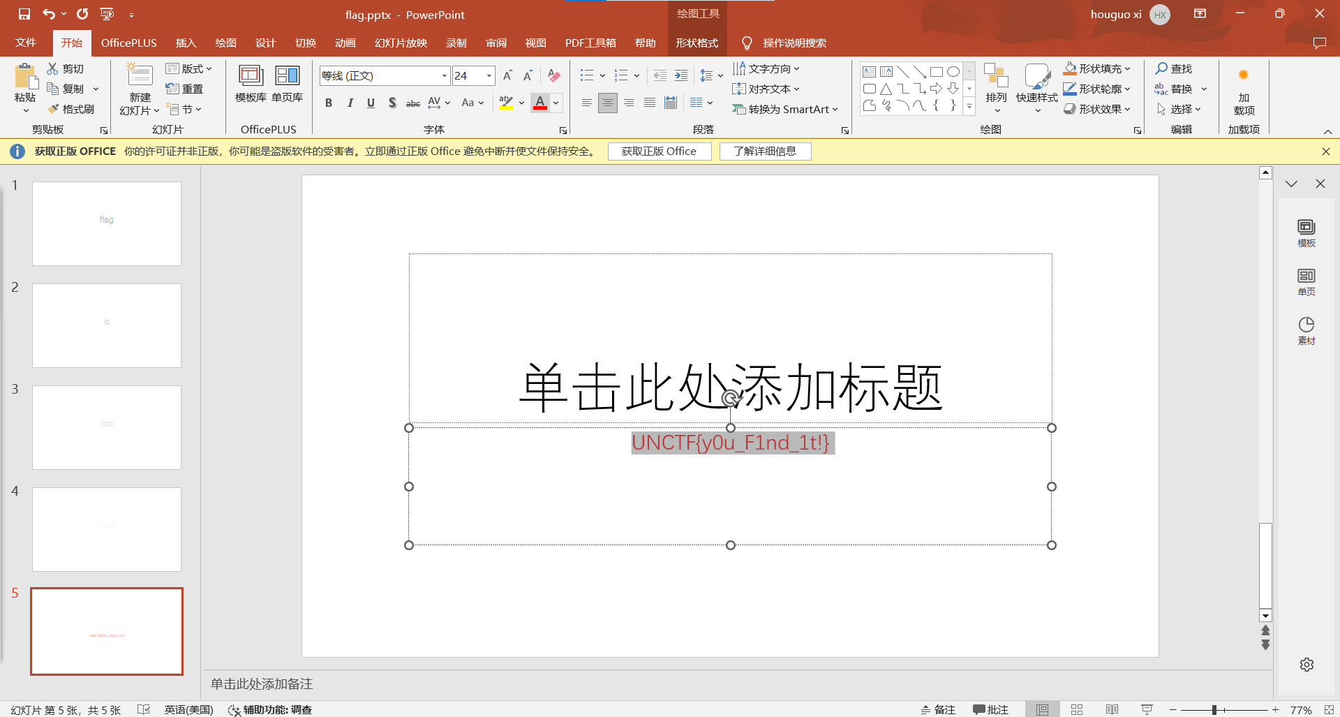Increase font size with the larger A icon

coord(508,75)
